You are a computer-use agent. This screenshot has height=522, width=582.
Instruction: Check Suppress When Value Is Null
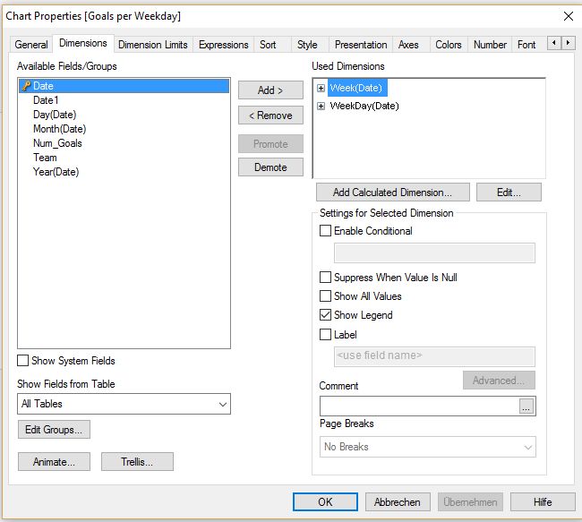pos(326,278)
